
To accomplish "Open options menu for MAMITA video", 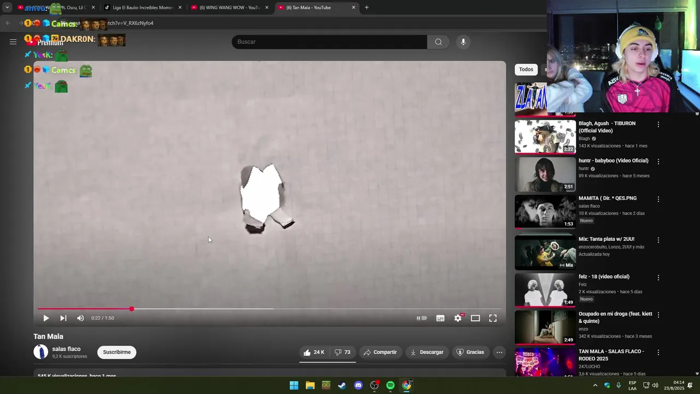I will point(658,199).
